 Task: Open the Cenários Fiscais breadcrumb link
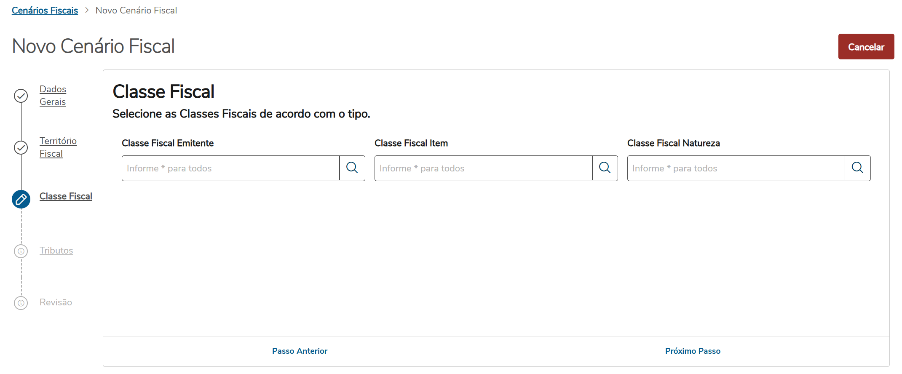45,11
